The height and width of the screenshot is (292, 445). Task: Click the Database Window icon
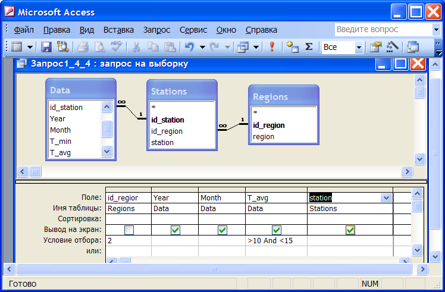(413, 47)
